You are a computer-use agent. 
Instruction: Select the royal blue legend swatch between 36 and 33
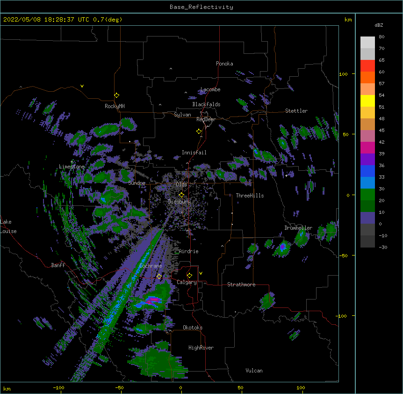pyautogui.click(x=367, y=171)
